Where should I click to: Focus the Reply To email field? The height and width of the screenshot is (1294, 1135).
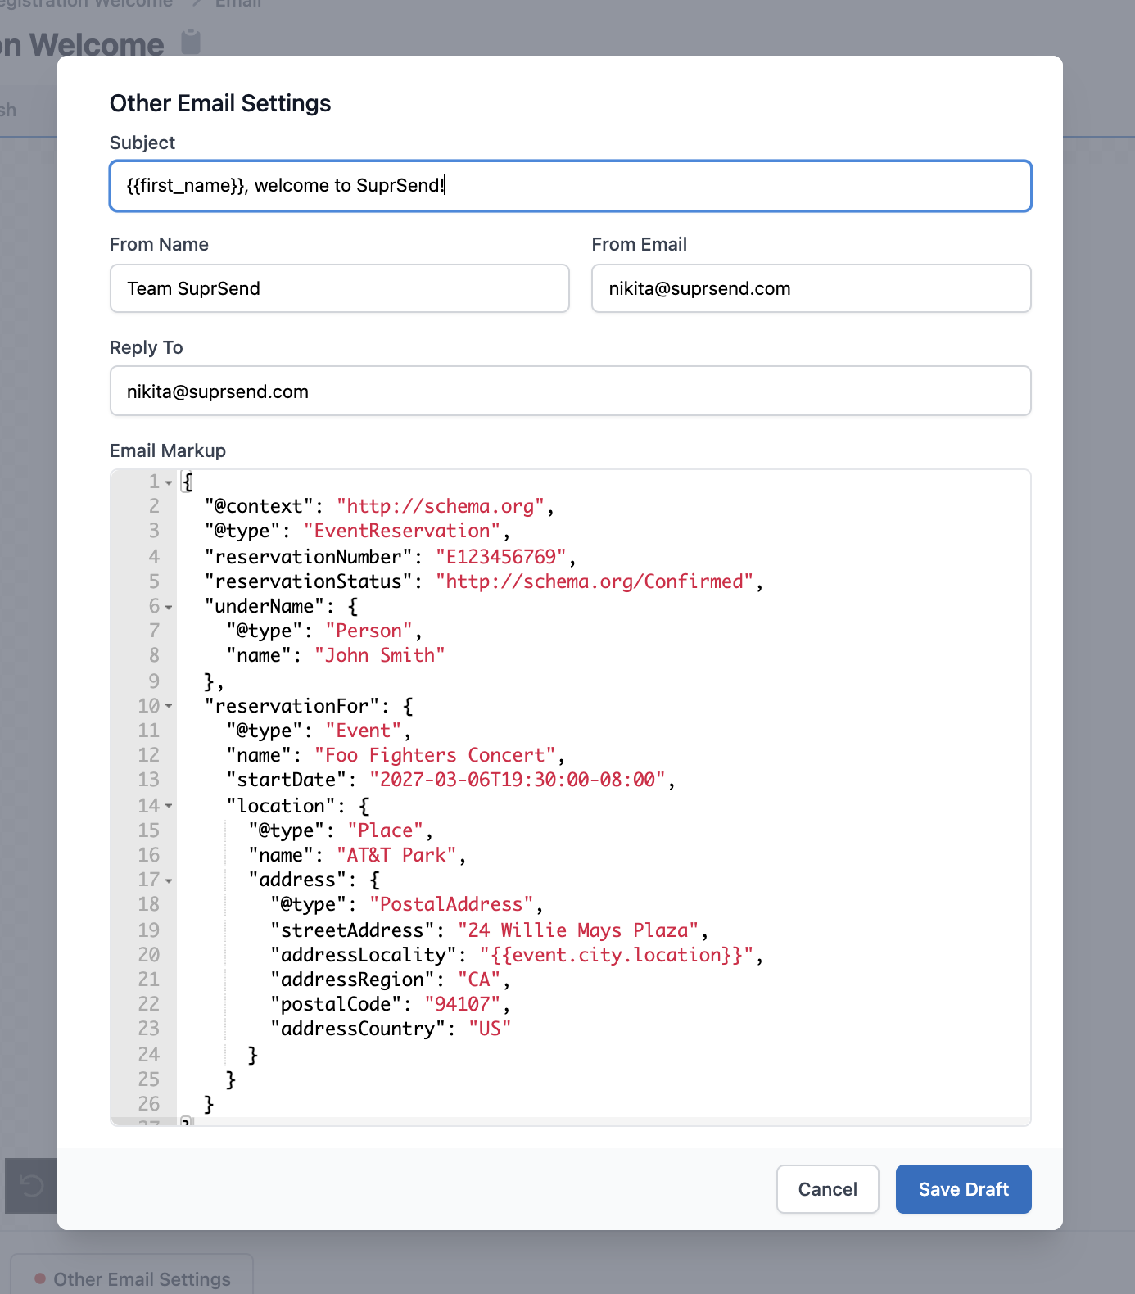(570, 391)
